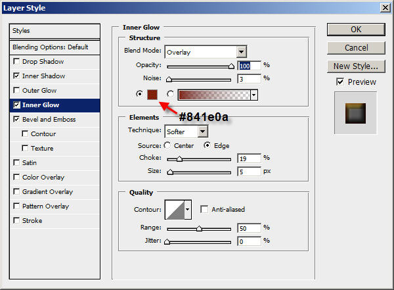Enable the Drop Shadow checkbox
Screen dimensions: 394x290
16,61
